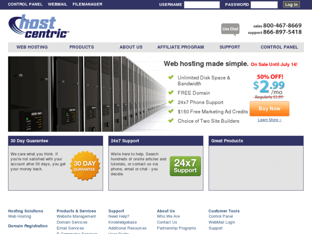This screenshot has height=234, width=312.
Task: Open Web Hosting footer link
Action: tap(19, 216)
